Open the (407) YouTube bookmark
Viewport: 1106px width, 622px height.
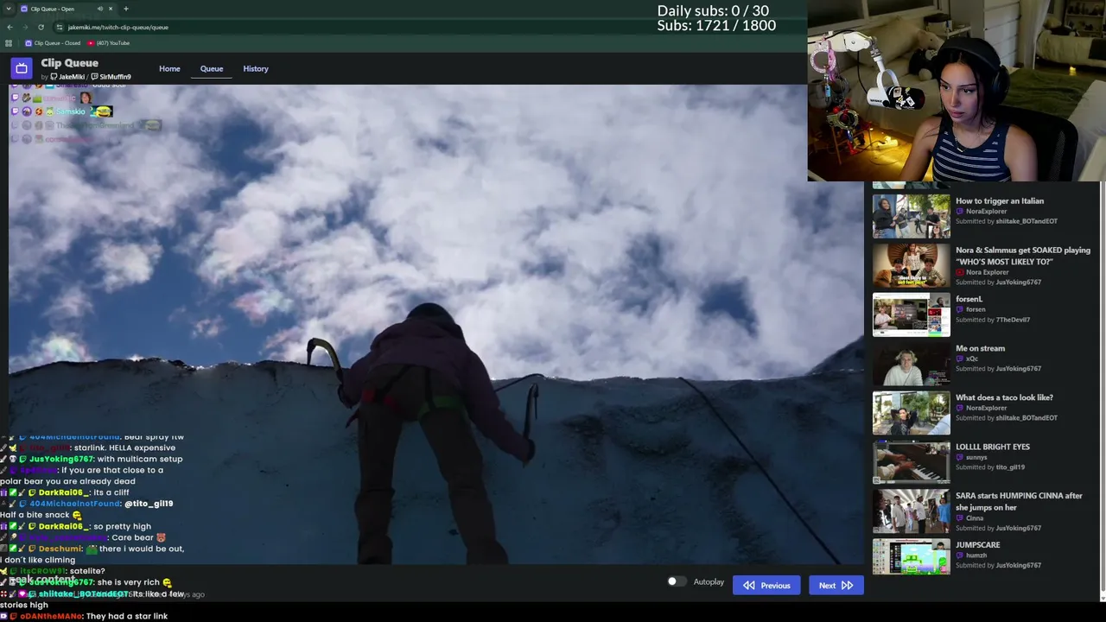tap(109, 43)
